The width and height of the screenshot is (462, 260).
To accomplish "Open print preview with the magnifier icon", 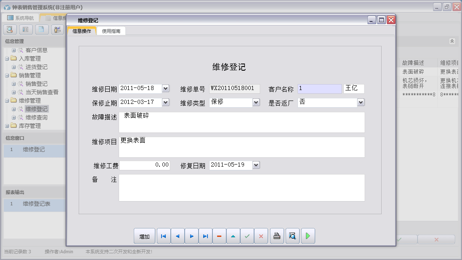I will pos(292,236).
